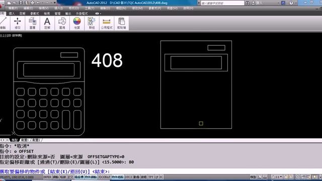Click the viewport label 上 2D 線架構
Viewport: 322px width, 181px height.
tap(11, 36)
